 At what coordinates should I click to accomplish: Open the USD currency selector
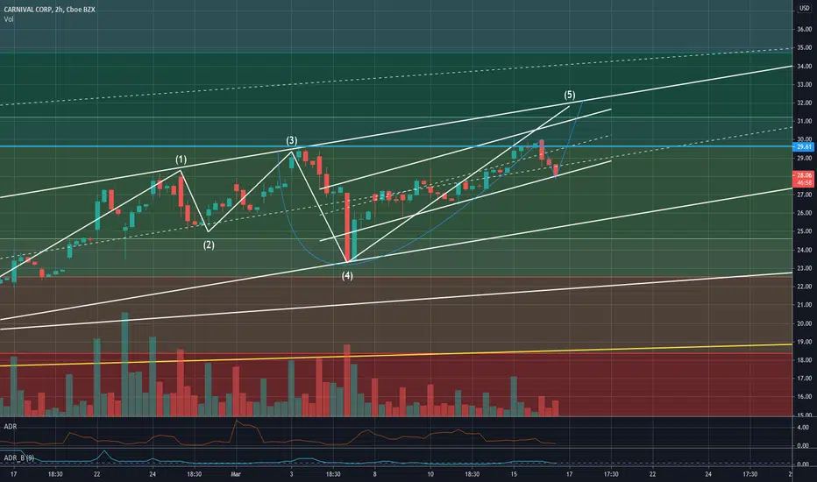coord(804,9)
